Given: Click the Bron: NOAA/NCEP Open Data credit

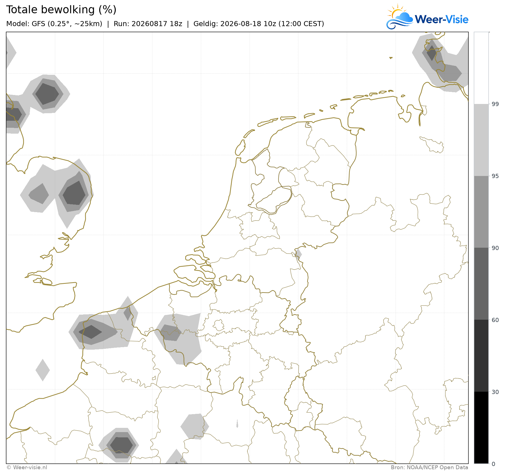Looking at the screenshot, I should tap(429, 467).
